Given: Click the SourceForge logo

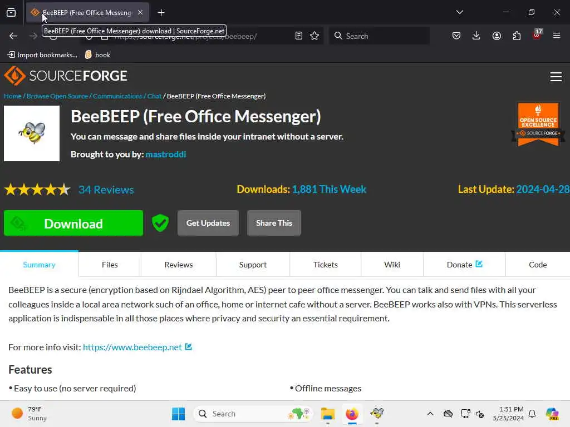Looking at the screenshot, I should [x=66, y=76].
